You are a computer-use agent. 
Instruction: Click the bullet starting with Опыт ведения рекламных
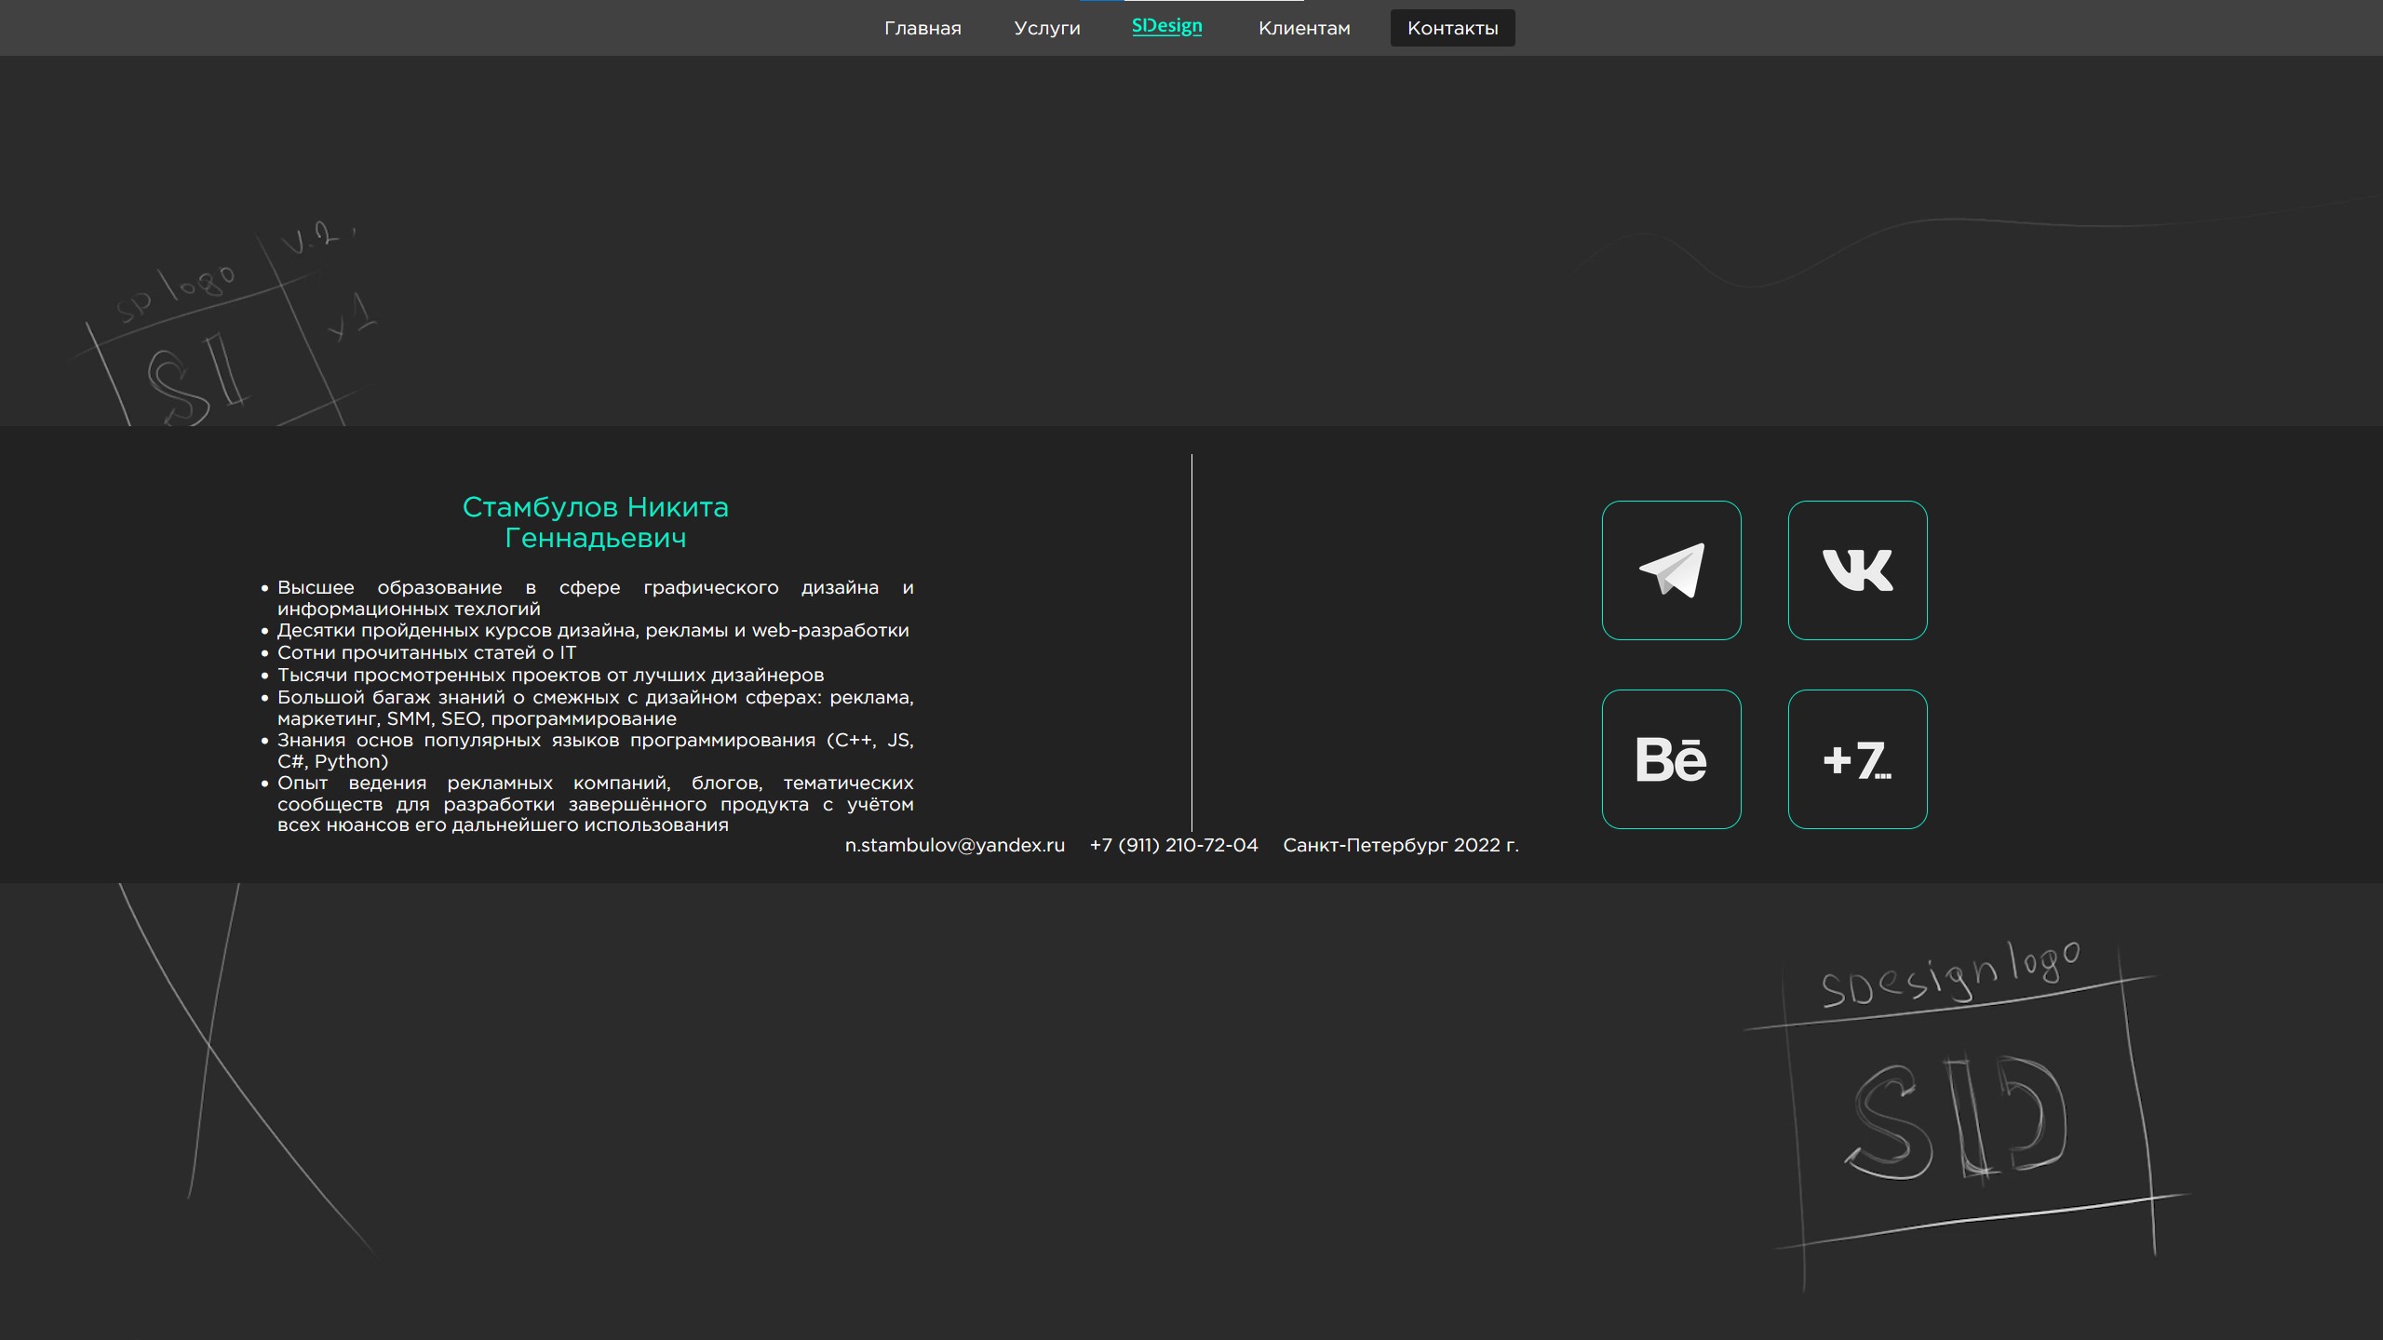[x=595, y=803]
